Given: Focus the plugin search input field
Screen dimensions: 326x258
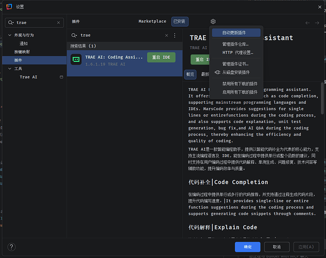Looking at the screenshot, I should (x=122, y=36).
